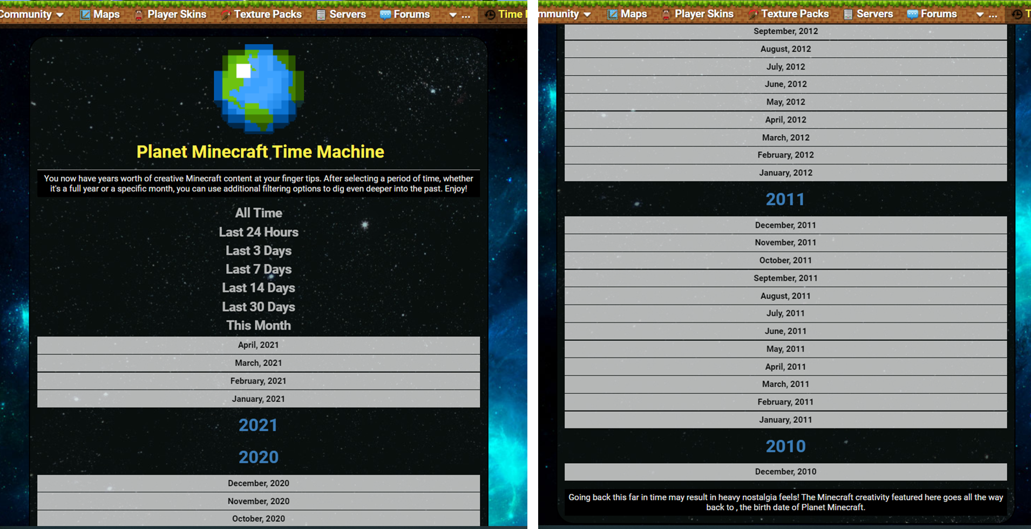This screenshot has width=1031, height=529.
Task: Select the Maps map icon in the navbar
Action: pos(85,14)
